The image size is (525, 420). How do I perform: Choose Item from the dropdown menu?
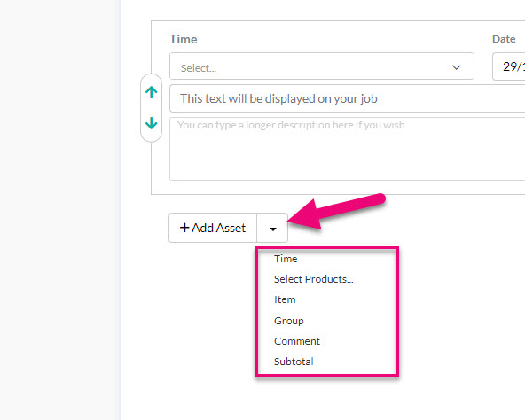(285, 299)
